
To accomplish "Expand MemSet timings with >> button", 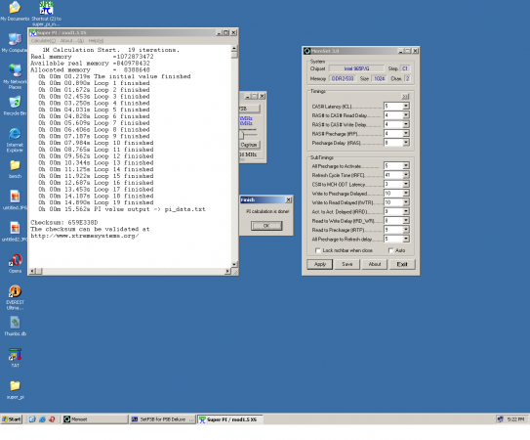I will [405, 97].
